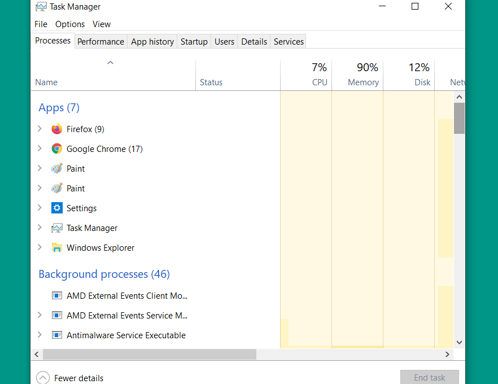The width and height of the screenshot is (498, 384).
Task: Switch to the App history tab
Action: point(152,42)
